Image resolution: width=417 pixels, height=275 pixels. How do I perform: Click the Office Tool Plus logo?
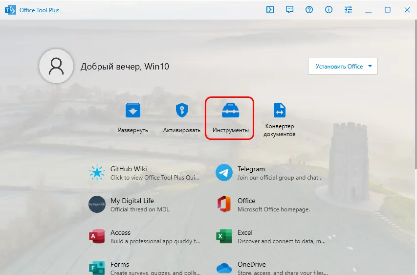coord(10,10)
